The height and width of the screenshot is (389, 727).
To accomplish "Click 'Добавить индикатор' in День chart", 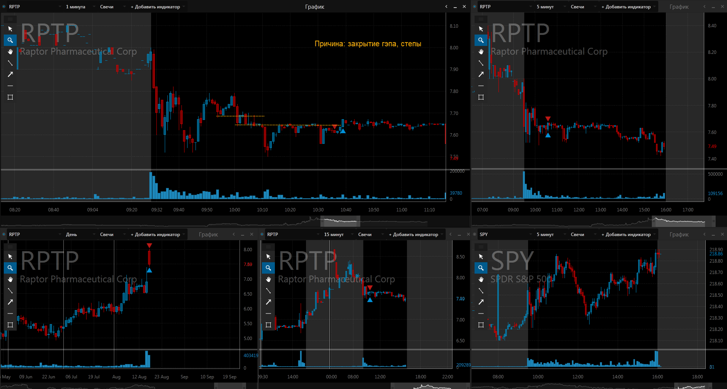I will click(x=158, y=235).
